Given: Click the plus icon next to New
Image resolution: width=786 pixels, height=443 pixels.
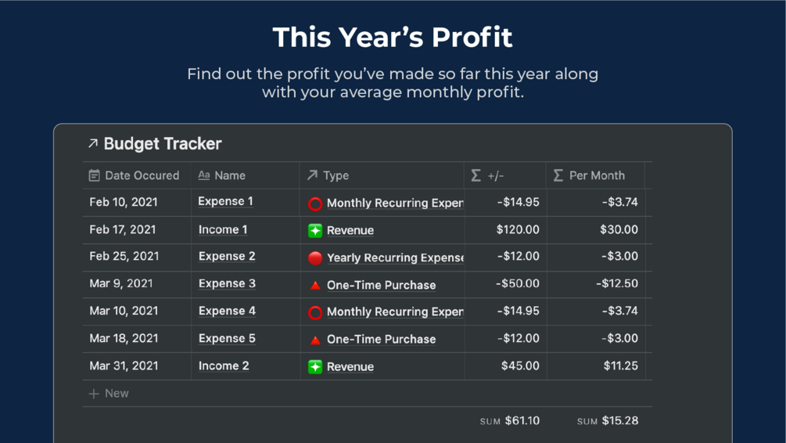Looking at the screenshot, I should (x=94, y=394).
